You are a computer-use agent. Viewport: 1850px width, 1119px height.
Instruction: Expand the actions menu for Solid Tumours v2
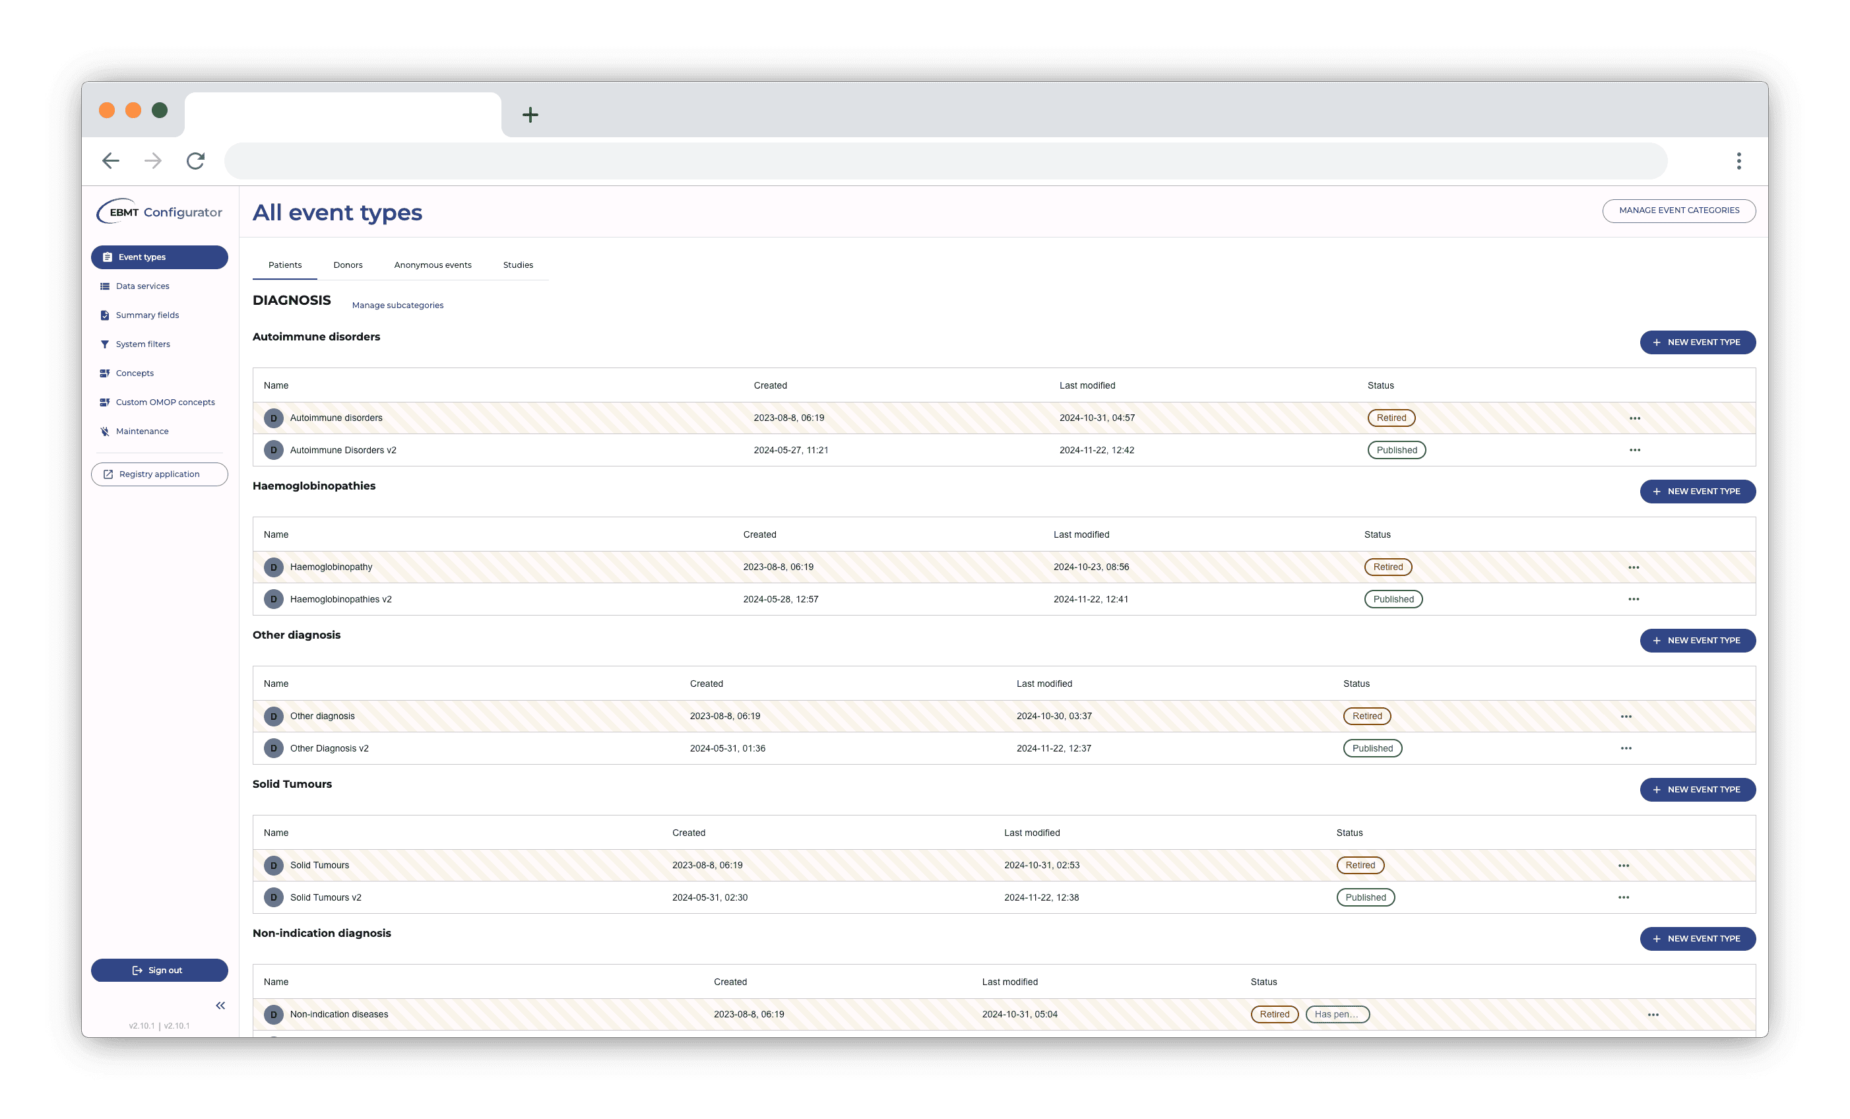(1623, 897)
